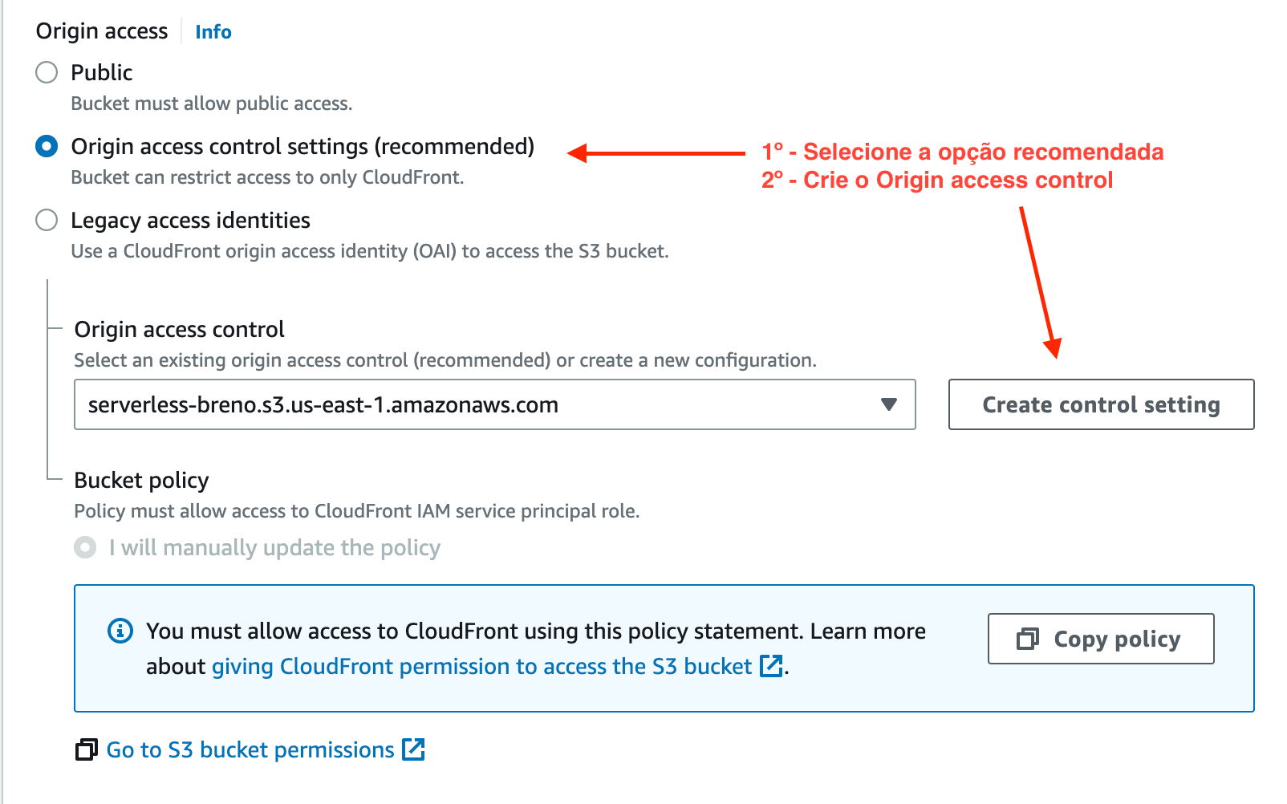Choose the Legacy access identities radio button
Viewport: 1287px width, 804px height.
47,220
